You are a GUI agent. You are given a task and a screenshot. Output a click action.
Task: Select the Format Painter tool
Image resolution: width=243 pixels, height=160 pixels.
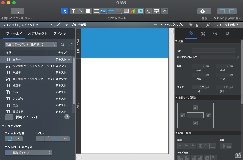165,11
